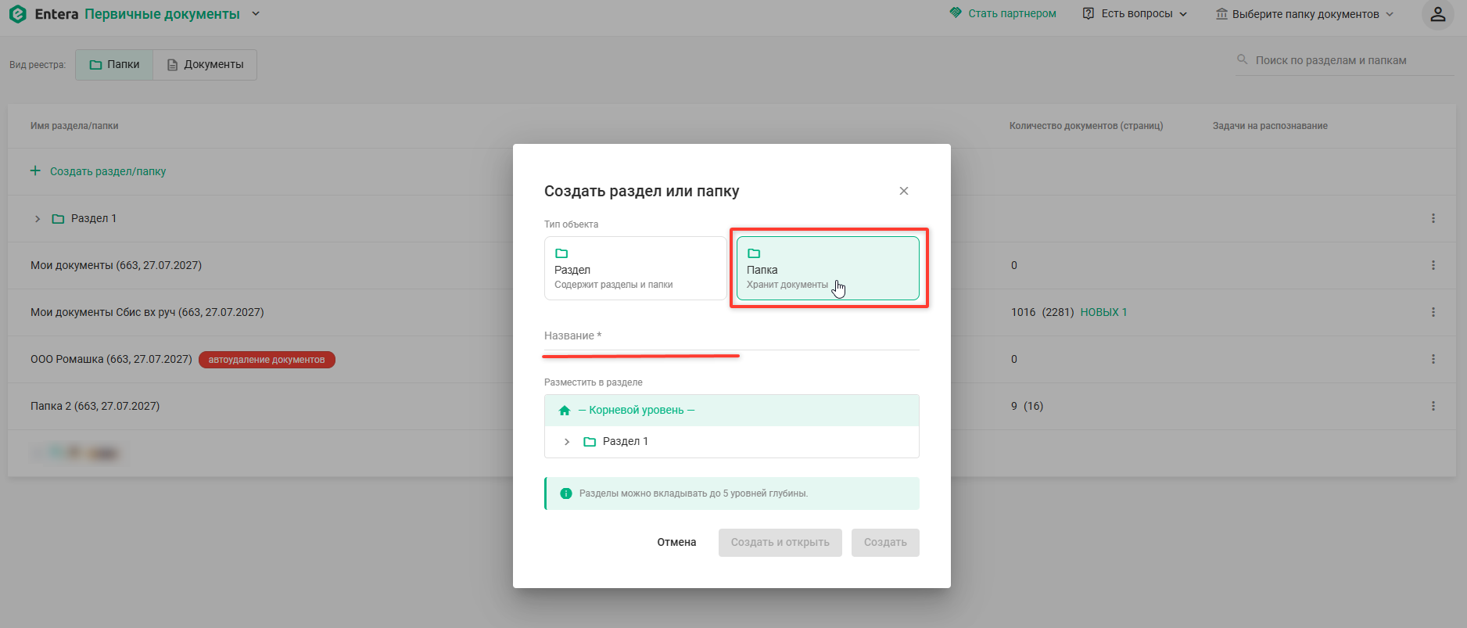The height and width of the screenshot is (628, 1467).
Task: Click the home icon of root level
Action: click(x=565, y=410)
